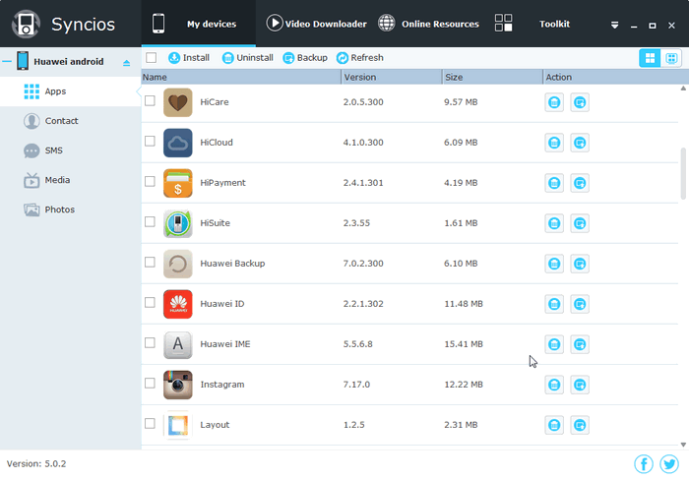Check the HiSuite checkbox

pyautogui.click(x=150, y=221)
